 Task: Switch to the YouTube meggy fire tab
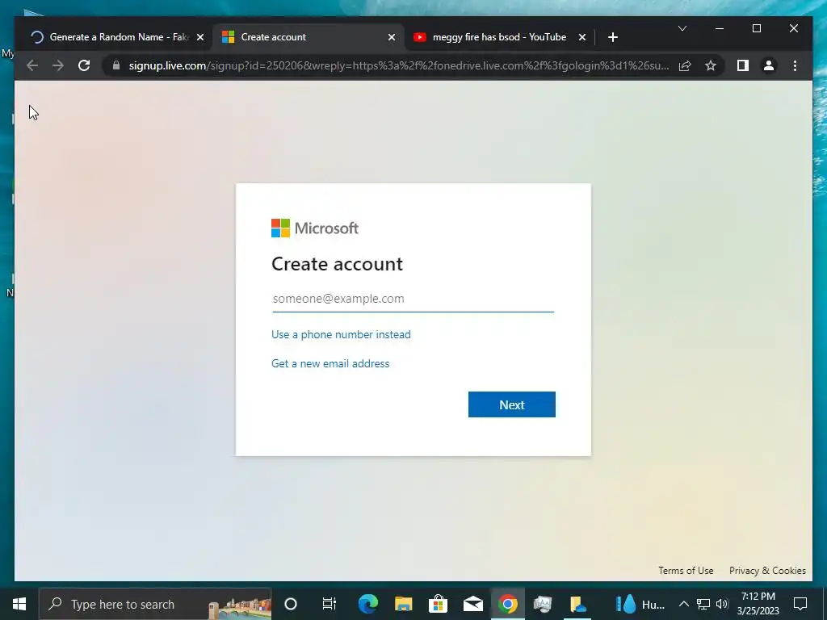[500, 37]
